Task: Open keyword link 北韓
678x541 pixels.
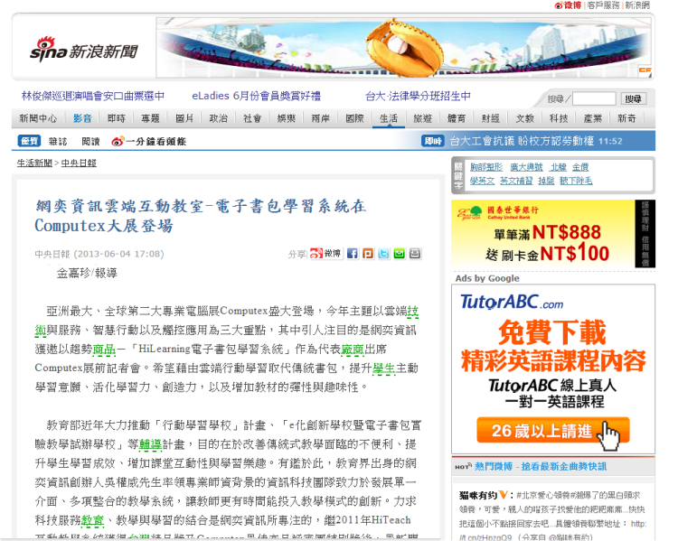Action: [x=559, y=167]
